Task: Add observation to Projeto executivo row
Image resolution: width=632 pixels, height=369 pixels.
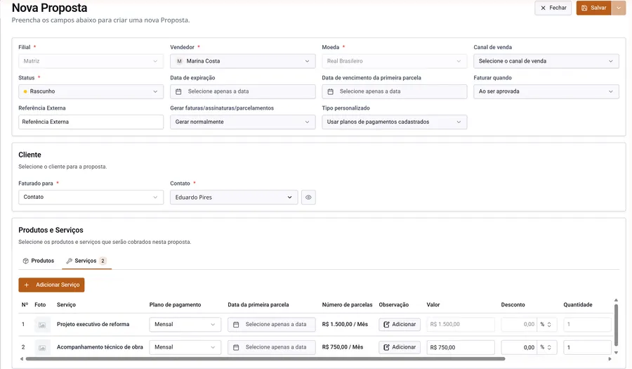Action: coord(400,325)
